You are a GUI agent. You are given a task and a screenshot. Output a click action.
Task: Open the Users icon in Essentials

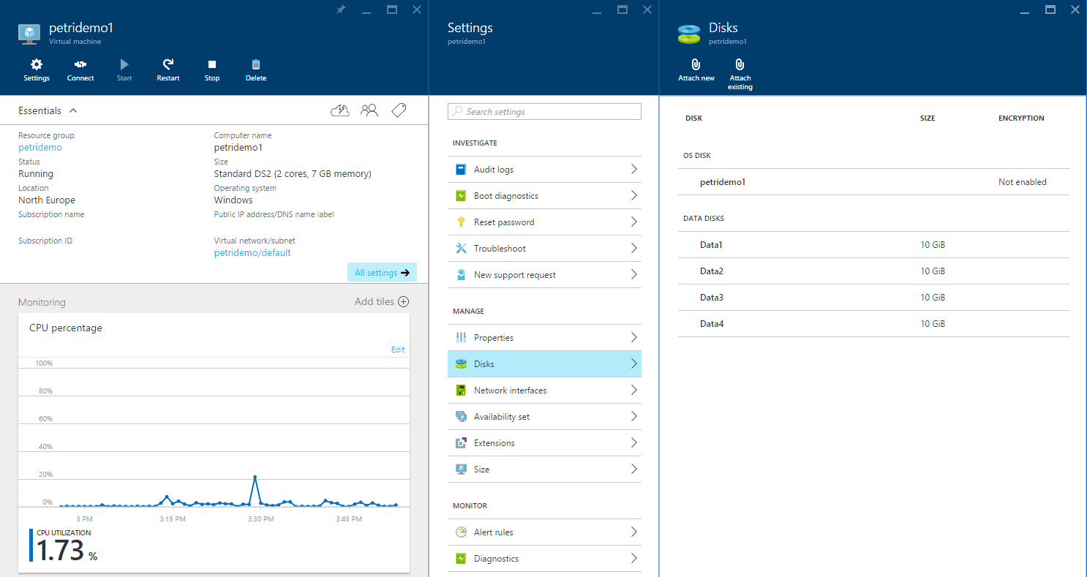(369, 110)
